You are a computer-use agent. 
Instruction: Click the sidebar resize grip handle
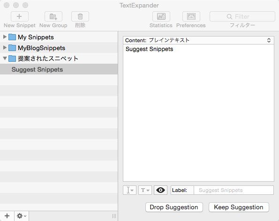click(114, 216)
